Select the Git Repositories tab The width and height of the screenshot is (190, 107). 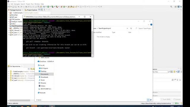pyautogui.click(x=14, y=66)
